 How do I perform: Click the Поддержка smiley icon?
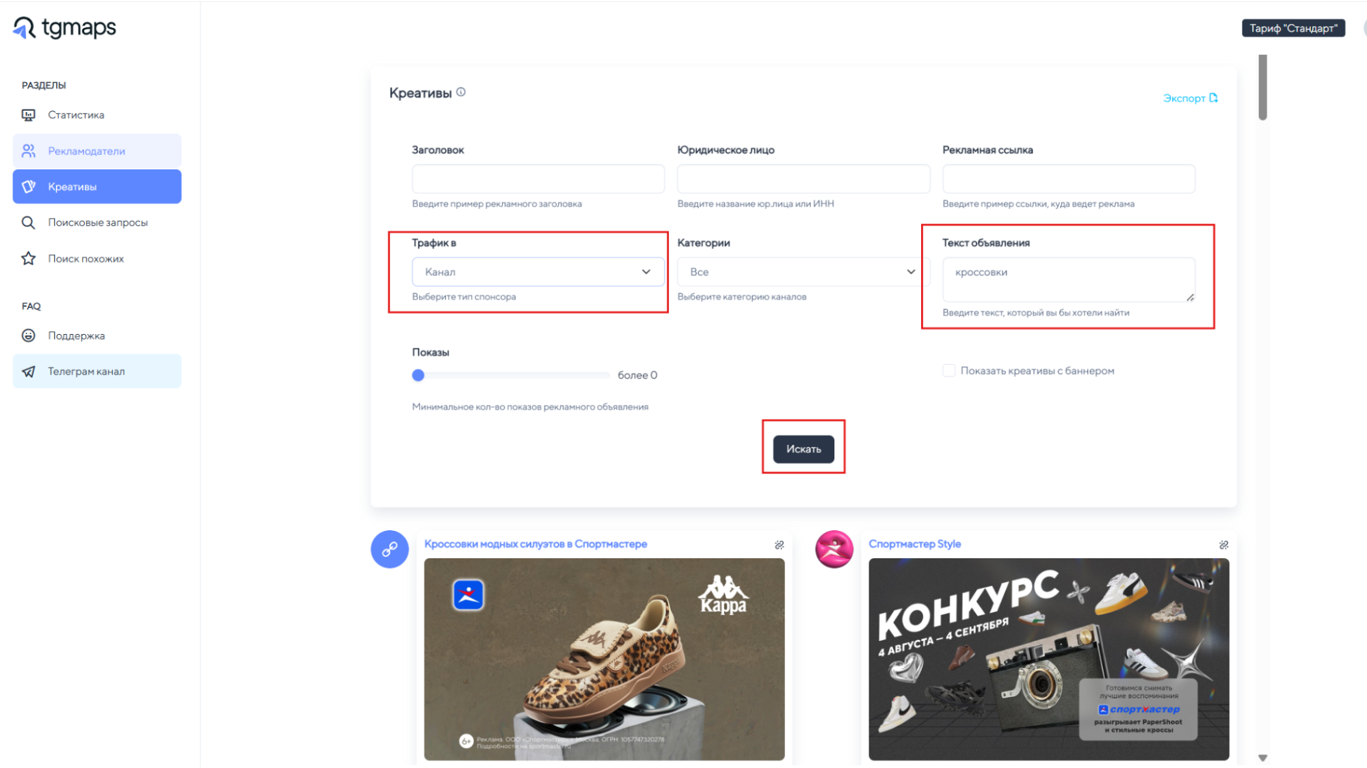(x=28, y=335)
